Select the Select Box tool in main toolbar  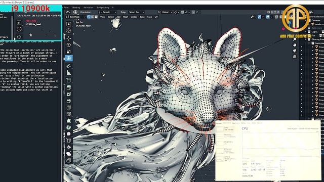point(69,24)
